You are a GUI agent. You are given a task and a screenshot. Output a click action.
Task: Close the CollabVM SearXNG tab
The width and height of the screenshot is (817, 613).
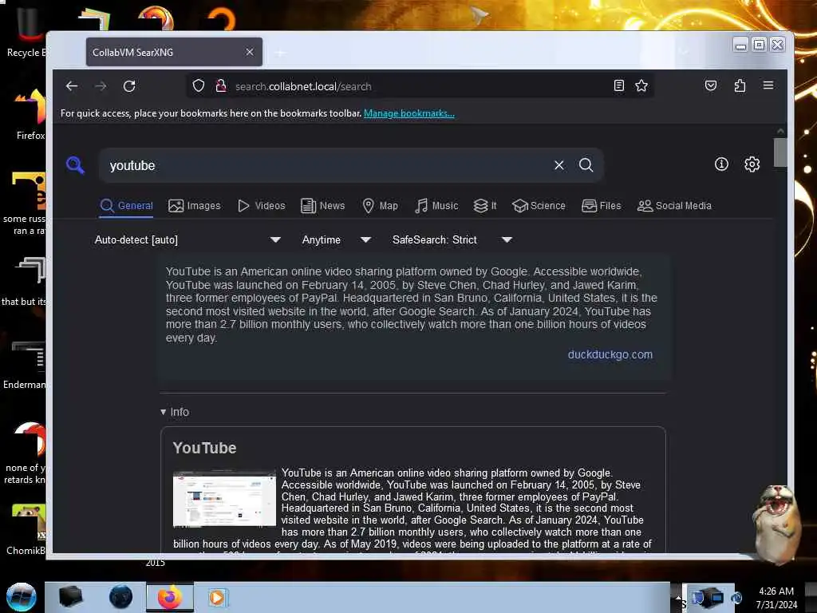250,52
